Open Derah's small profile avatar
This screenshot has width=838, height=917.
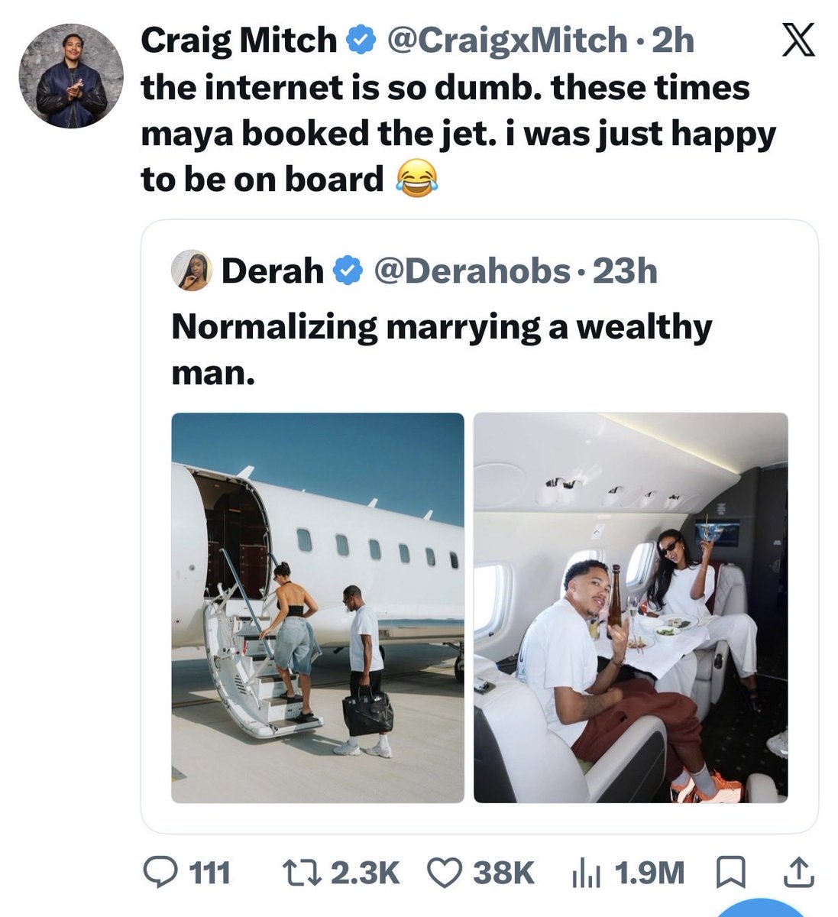point(192,271)
